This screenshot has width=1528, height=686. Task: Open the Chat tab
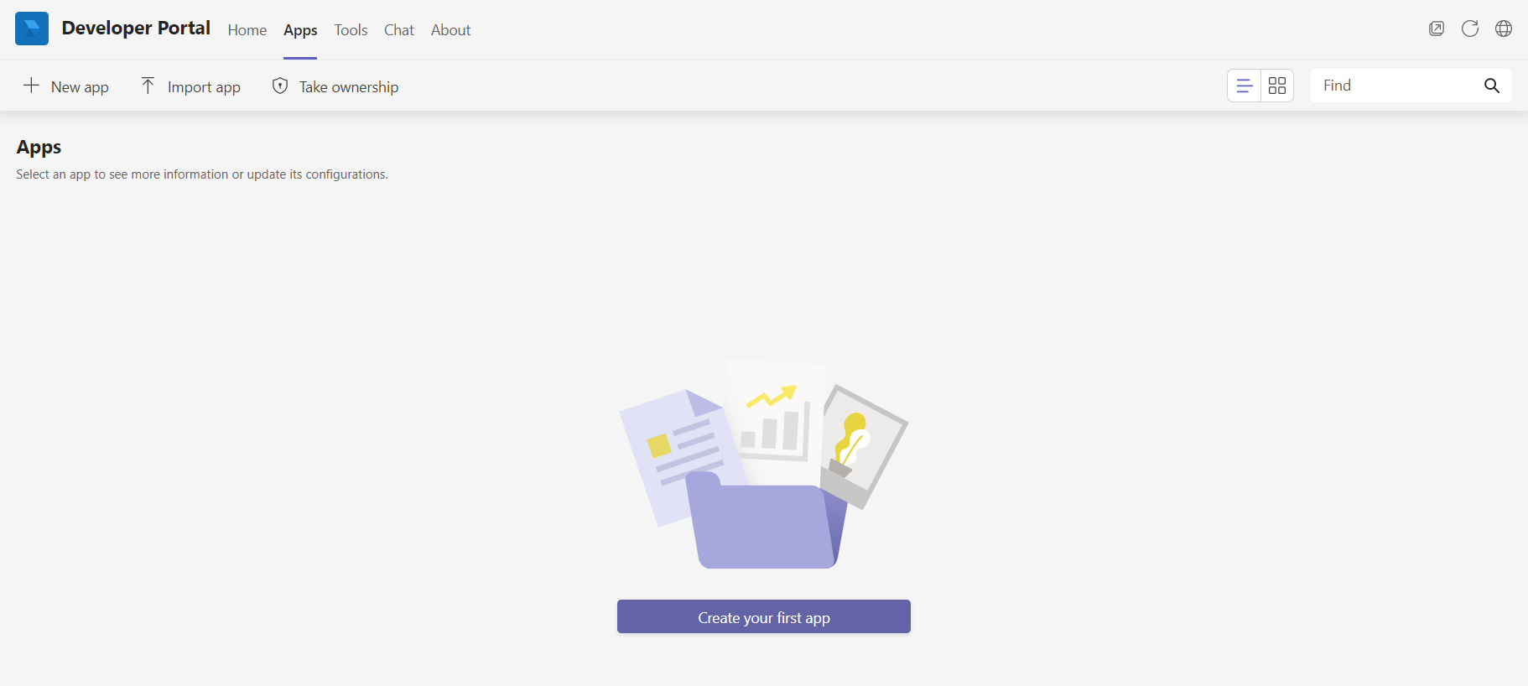tap(399, 30)
